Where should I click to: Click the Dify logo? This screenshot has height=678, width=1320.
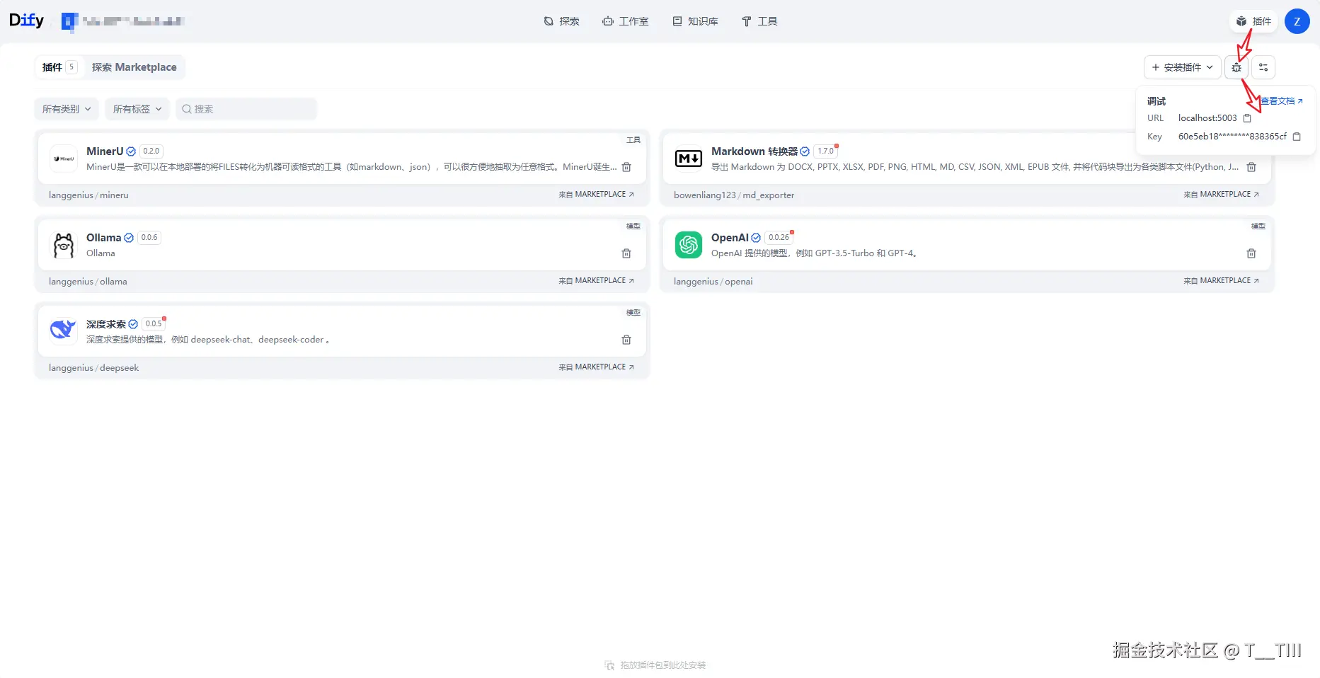(26, 21)
